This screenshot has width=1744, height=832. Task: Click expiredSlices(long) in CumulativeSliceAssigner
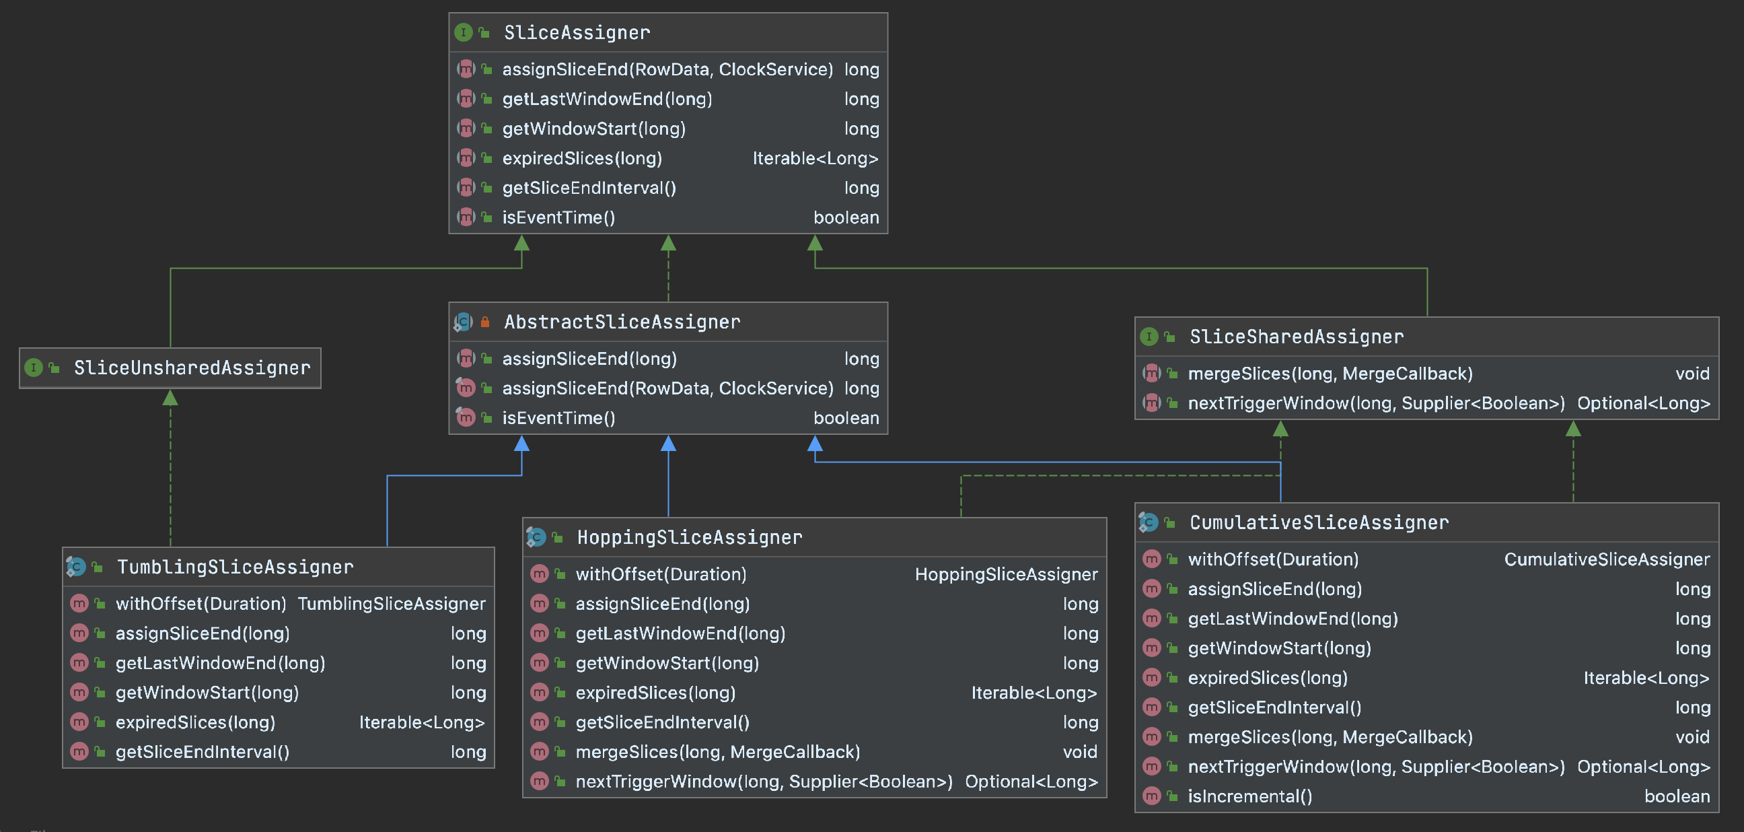click(x=1268, y=678)
